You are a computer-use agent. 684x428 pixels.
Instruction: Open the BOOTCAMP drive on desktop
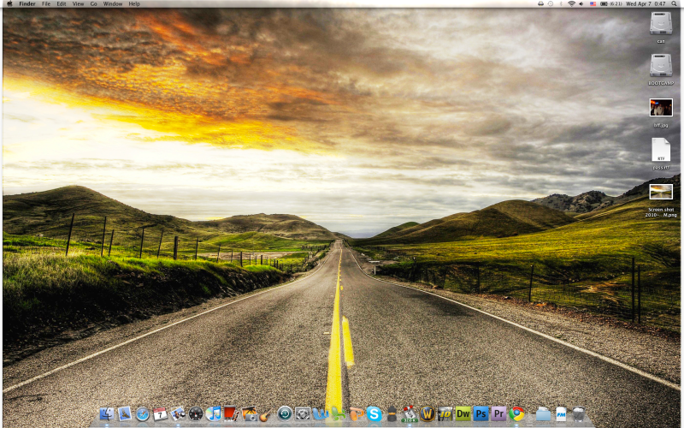pos(660,65)
